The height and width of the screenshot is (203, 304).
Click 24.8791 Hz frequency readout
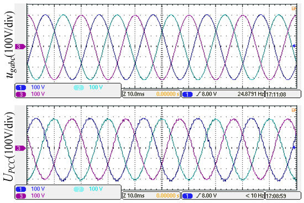click(251, 94)
